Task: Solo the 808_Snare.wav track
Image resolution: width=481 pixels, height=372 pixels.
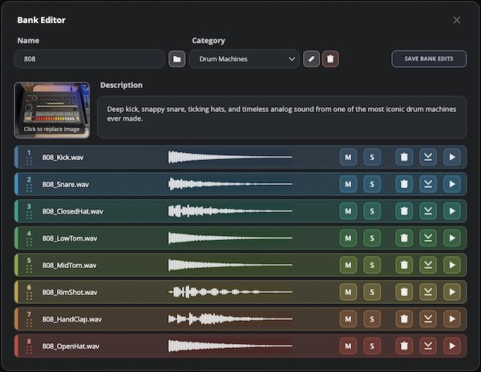Action: [372, 184]
